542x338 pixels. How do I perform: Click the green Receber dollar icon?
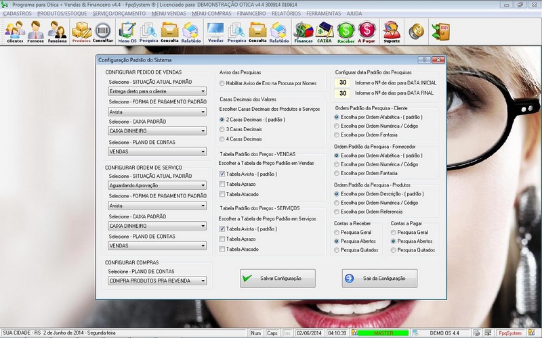[x=346, y=31]
